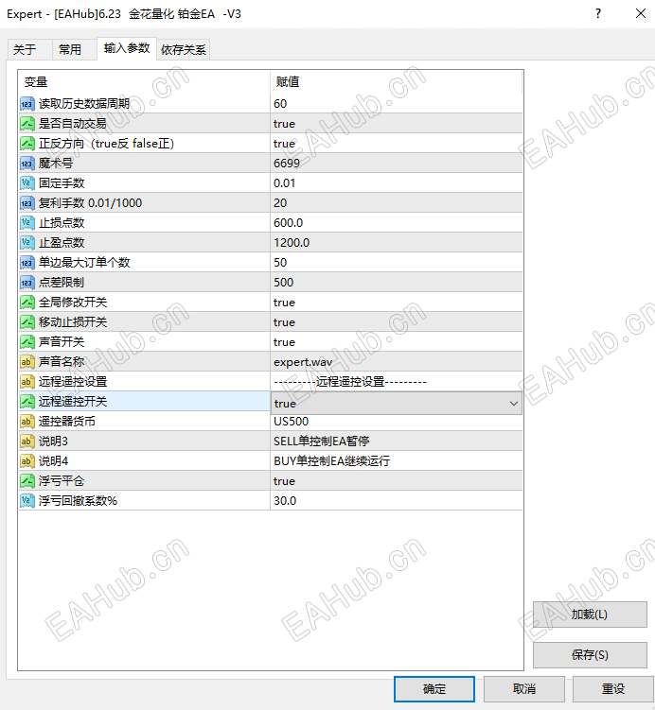Select the 是否自动交易 true value

coord(397,124)
